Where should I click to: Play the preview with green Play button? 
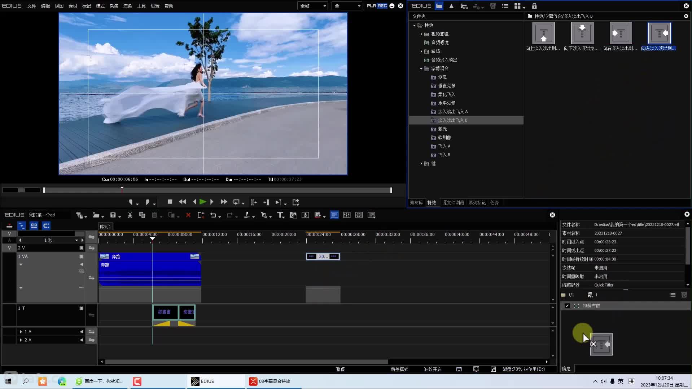tap(203, 202)
